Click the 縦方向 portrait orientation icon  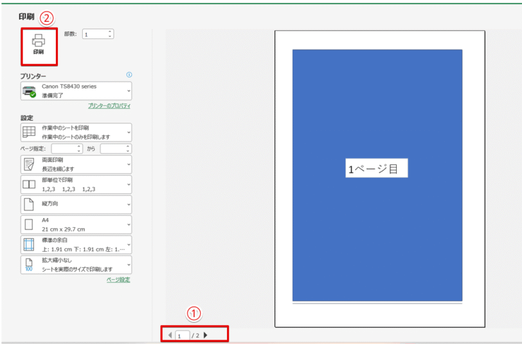point(29,205)
